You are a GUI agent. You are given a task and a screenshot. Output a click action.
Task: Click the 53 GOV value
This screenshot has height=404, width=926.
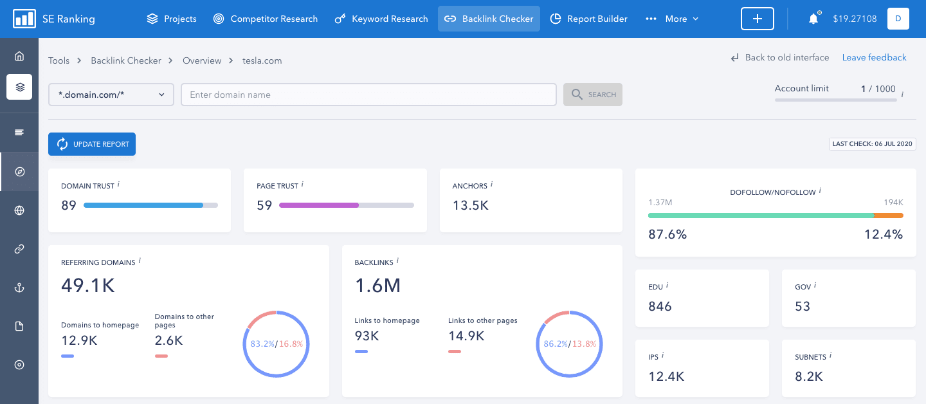pyautogui.click(x=803, y=306)
